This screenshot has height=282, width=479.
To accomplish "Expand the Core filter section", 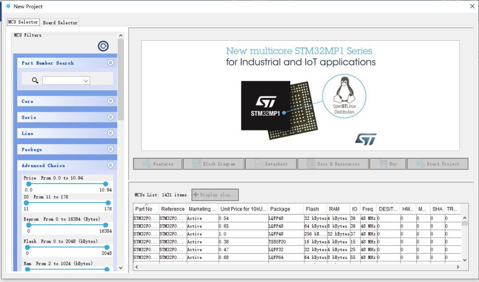I will [x=110, y=101].
